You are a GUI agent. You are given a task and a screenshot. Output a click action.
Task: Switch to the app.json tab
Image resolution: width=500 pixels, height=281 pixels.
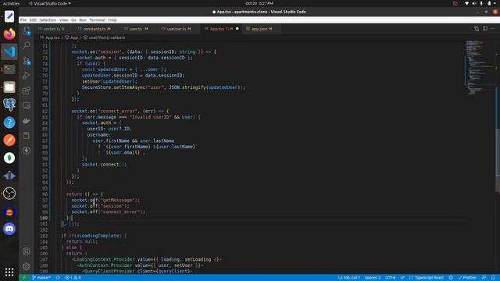[262, 29]
